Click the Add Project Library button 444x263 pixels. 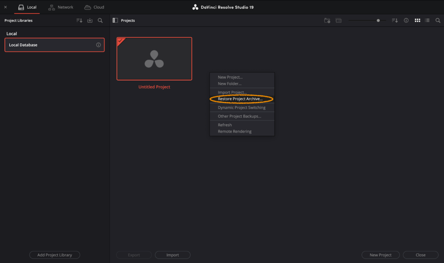tap(55, 255)
